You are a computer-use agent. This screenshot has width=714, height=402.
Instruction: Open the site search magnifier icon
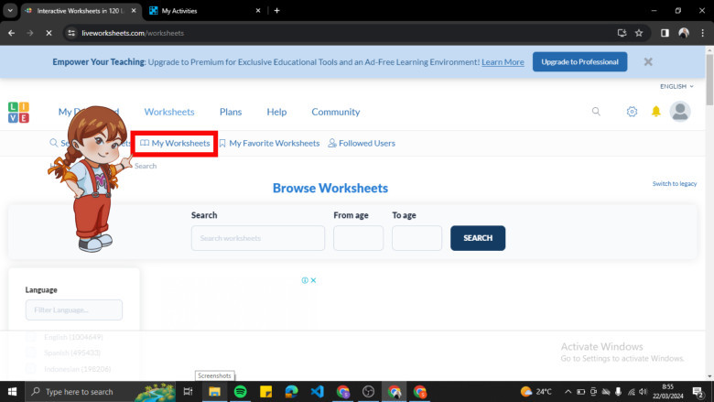596,112
